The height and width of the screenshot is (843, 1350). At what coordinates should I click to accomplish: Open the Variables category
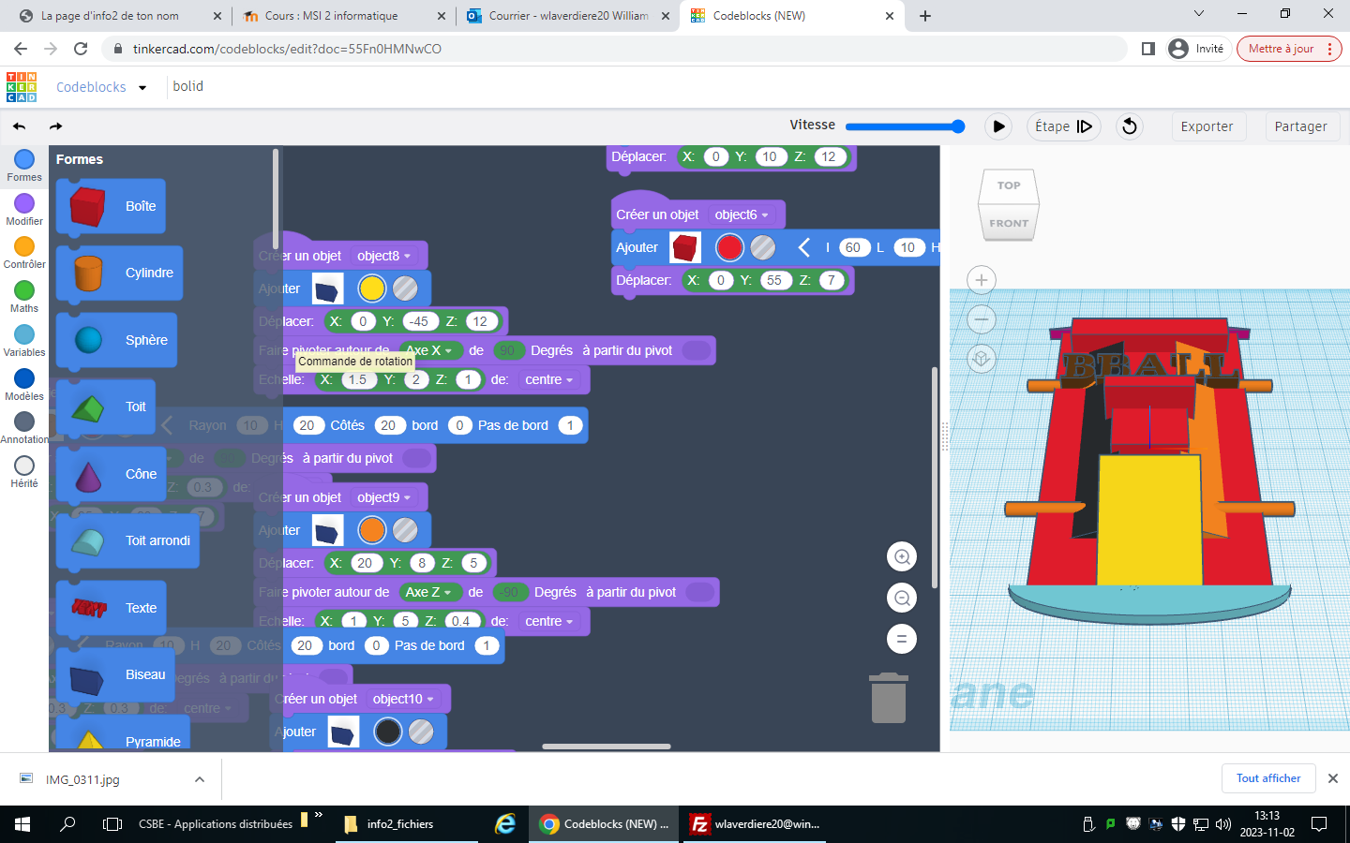click(x=24, y=341)
